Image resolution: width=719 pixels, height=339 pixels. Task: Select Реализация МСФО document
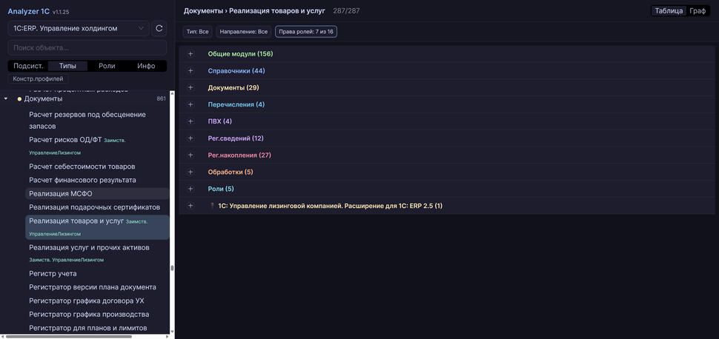pyautogui.click(x=97, y=194)
